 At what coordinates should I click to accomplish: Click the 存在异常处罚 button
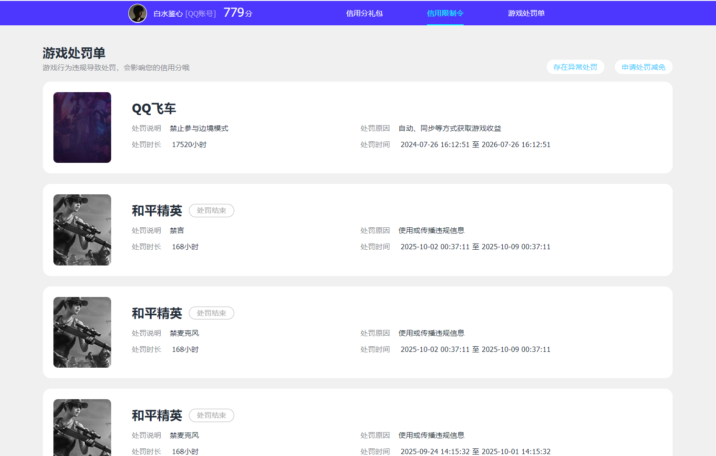[575, 67]
